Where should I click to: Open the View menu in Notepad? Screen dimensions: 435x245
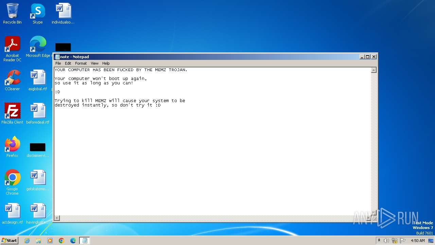click(x=94, y=63)
